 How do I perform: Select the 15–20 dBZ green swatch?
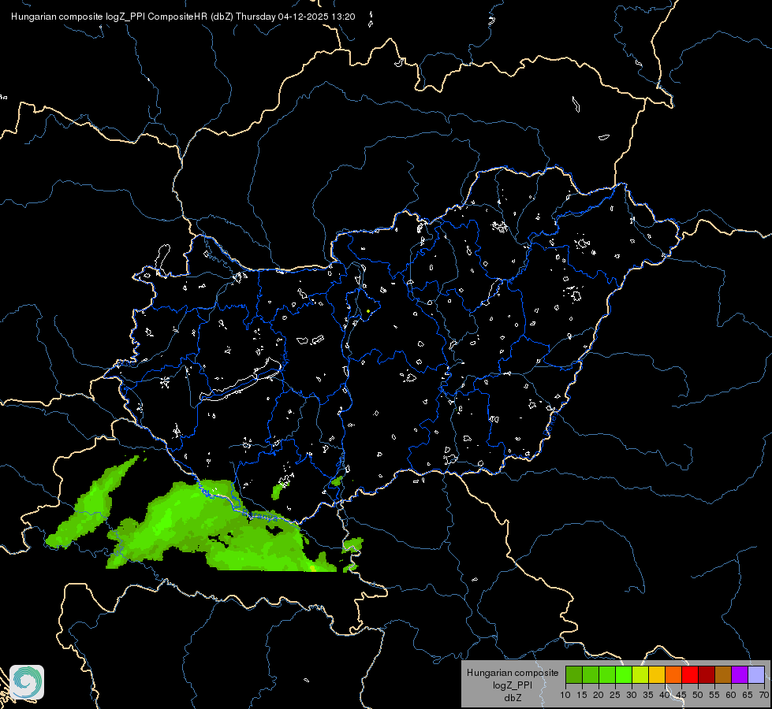coord(591,674)
